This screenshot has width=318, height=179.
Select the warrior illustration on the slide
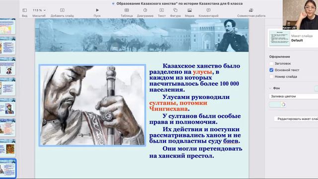(92, 105)
